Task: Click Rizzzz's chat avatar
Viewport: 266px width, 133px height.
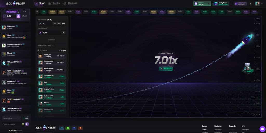Action: (4, 54)
